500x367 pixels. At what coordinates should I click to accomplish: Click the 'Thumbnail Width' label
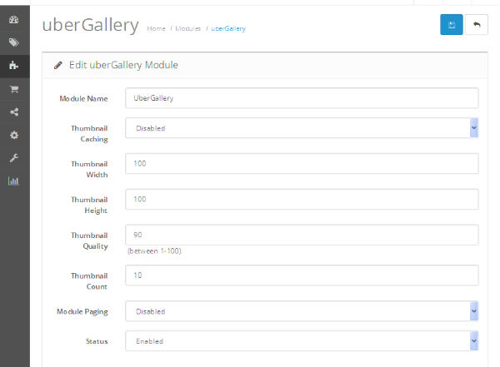tap(89, 170)
